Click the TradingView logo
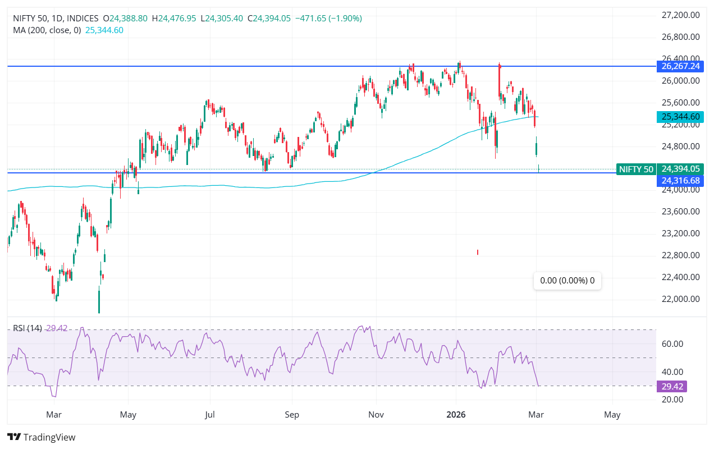The height and width of the screenshot is (449, 714). point(41,437)
